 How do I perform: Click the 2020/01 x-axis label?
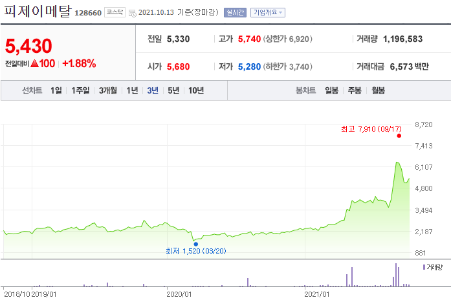click(179, 294)
